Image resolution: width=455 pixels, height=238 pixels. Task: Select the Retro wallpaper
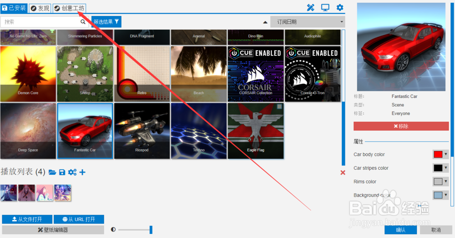coord(142,74)
